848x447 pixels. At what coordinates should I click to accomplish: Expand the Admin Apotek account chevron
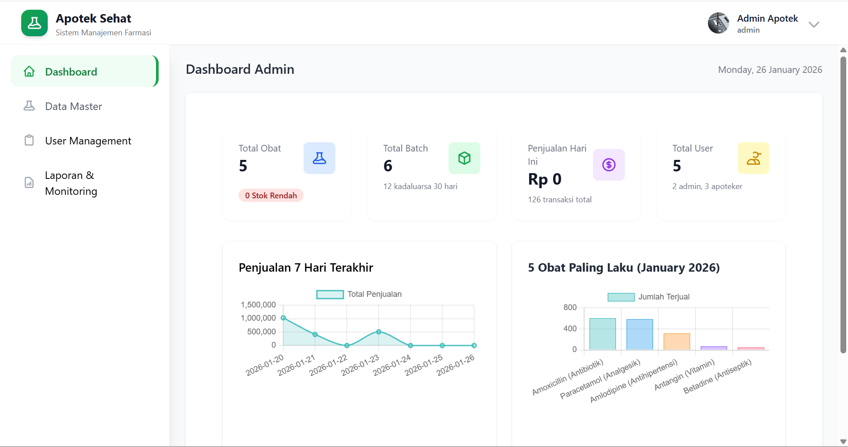pyautogui.click(x=814, y=24)
